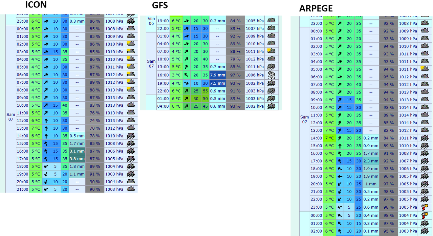Click the 82 % humidity cell in ARPEGE
The image size is (433, 236).
[x=389, y=130]
